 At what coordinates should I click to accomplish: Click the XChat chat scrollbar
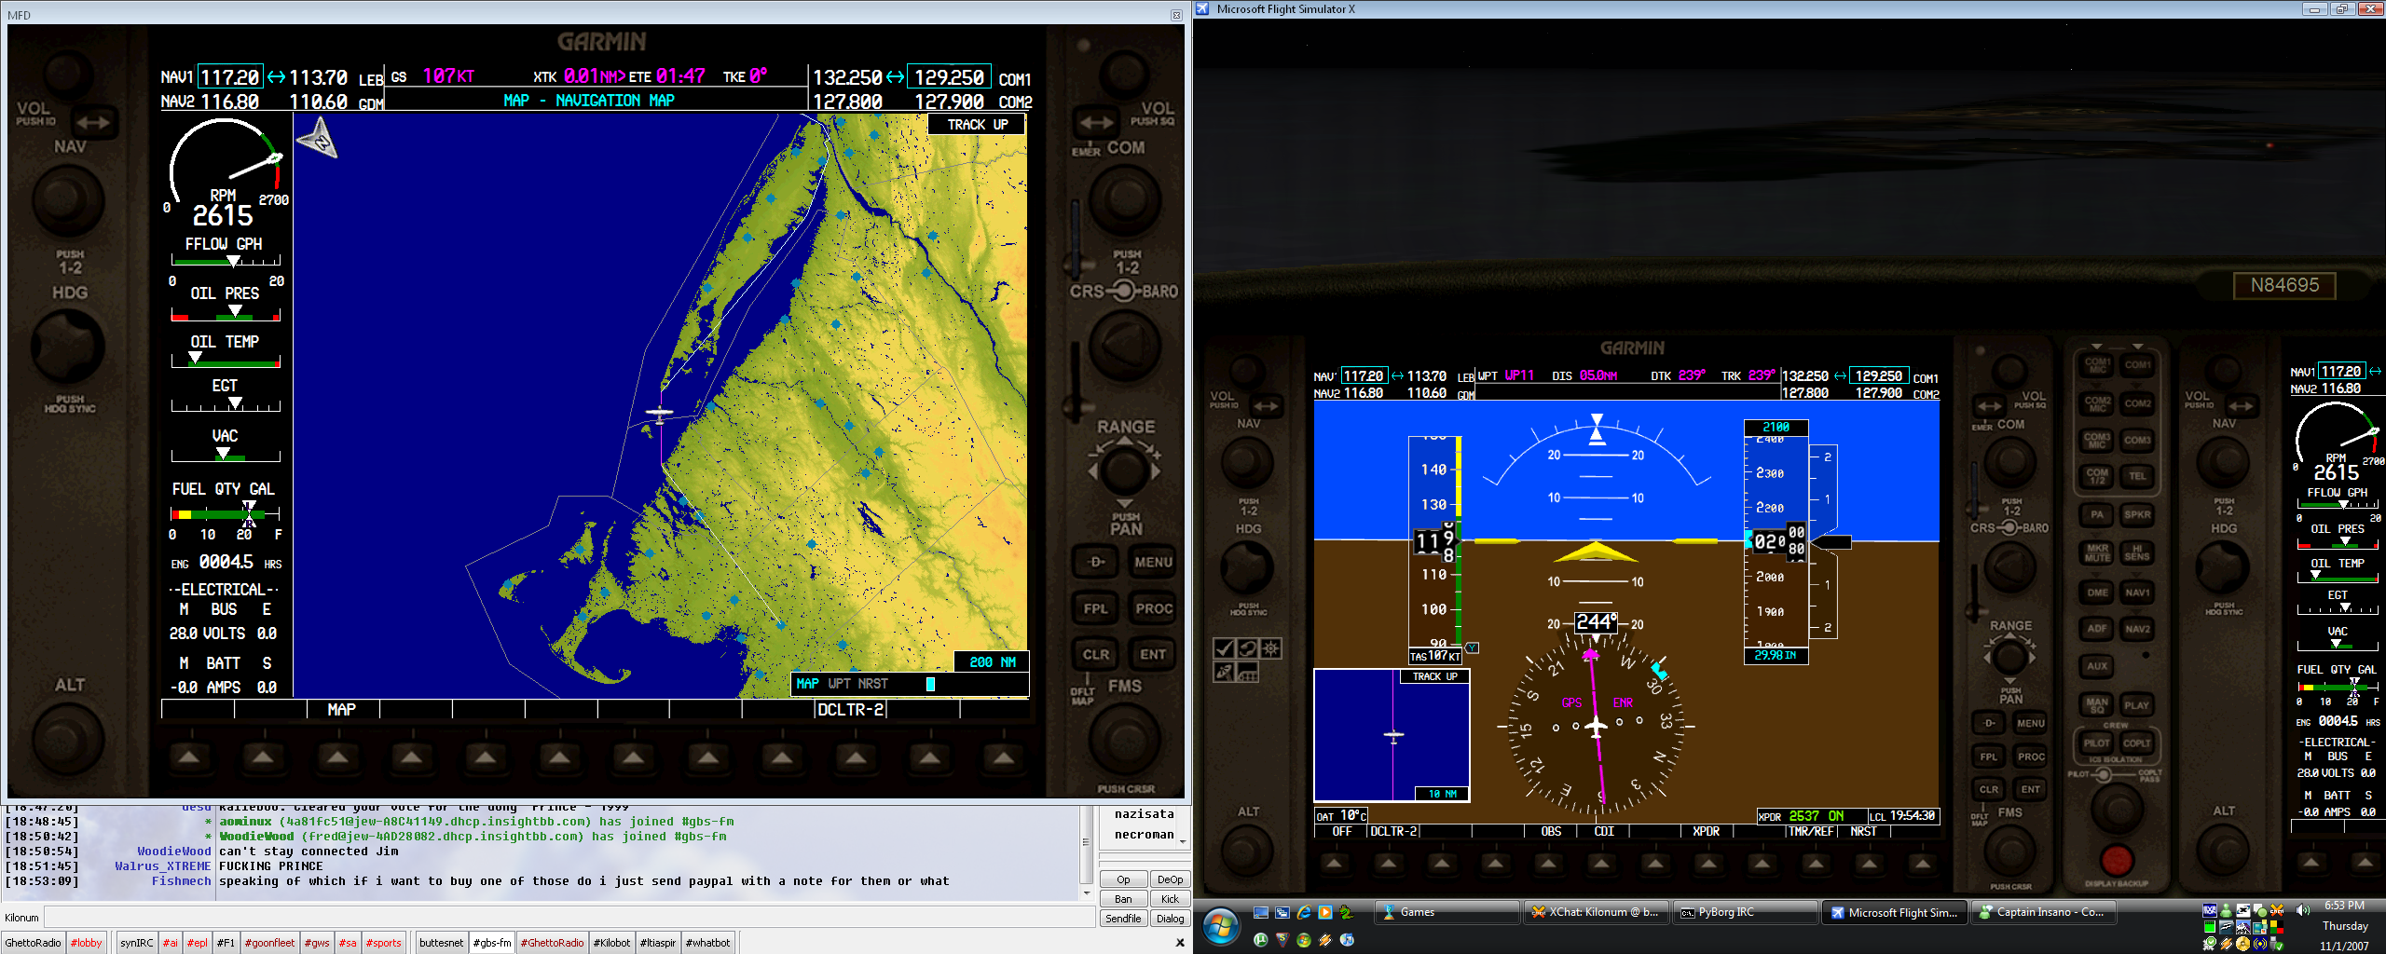coord(1086,843)
